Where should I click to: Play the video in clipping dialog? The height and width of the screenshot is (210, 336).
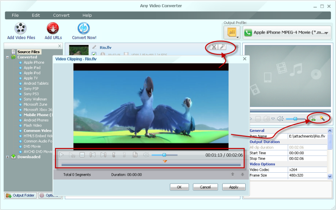point(61,155)
